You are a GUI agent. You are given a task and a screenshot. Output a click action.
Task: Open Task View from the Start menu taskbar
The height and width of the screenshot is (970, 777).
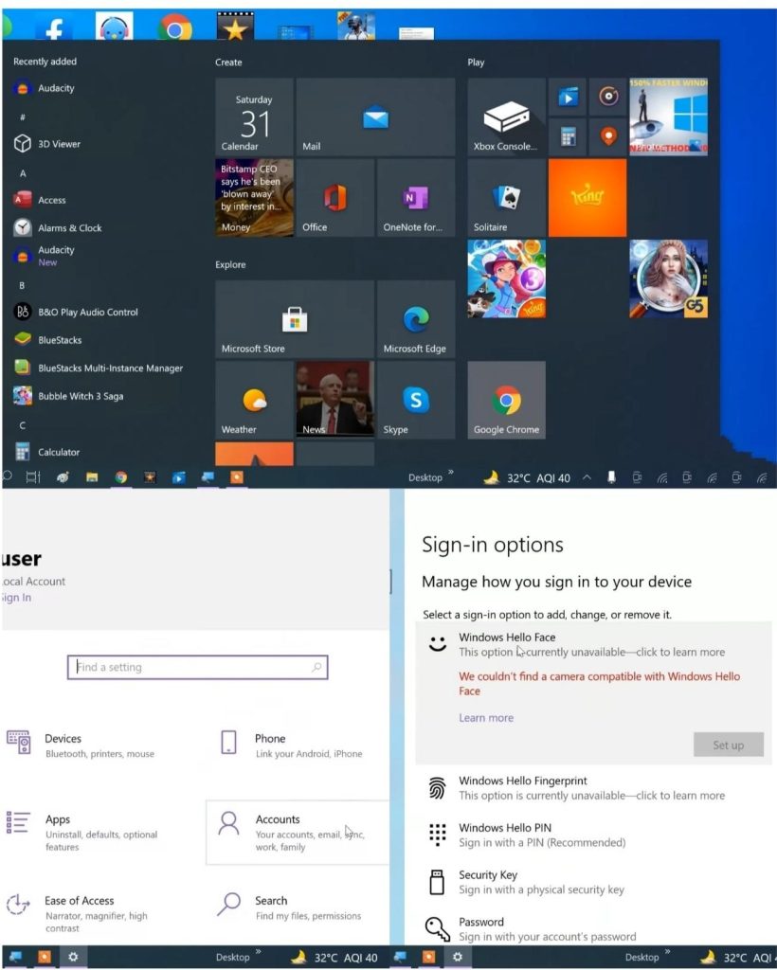point(33,477)
